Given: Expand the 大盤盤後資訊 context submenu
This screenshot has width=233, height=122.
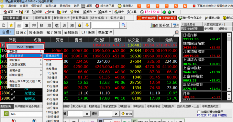Looking at the screenshot, I should (25, 65).
